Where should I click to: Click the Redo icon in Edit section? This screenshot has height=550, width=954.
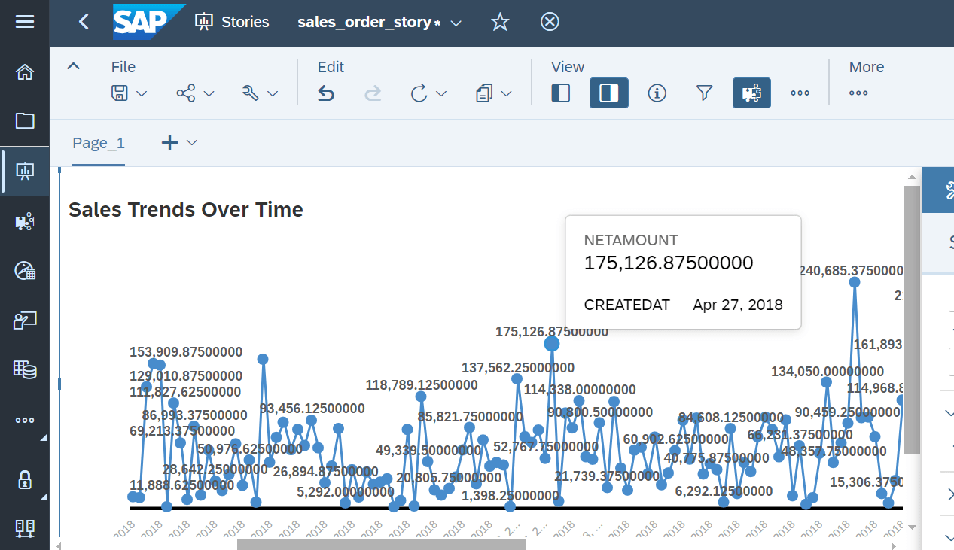[372, 93]
